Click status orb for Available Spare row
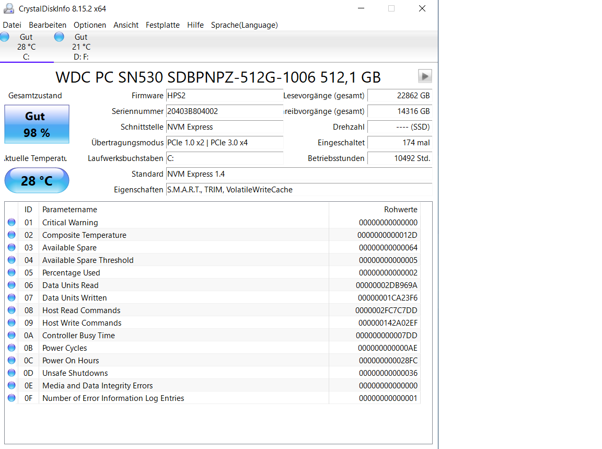Image resolution: width=602 pixels, height=449 pixels. click(11, 247)
